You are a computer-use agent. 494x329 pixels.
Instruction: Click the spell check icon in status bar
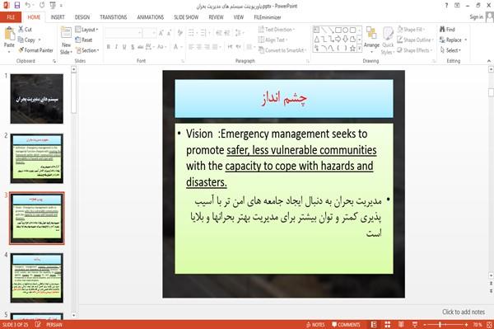[x=38, y=325]
